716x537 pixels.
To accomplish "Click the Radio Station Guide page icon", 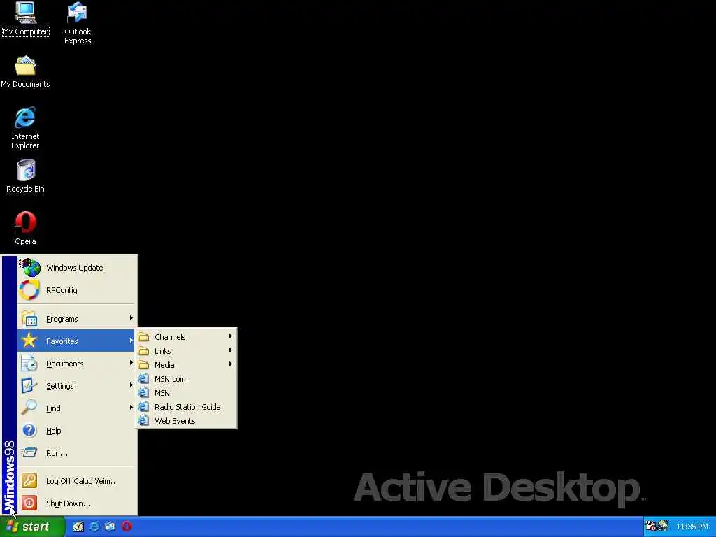I will [x=143, y=406].
